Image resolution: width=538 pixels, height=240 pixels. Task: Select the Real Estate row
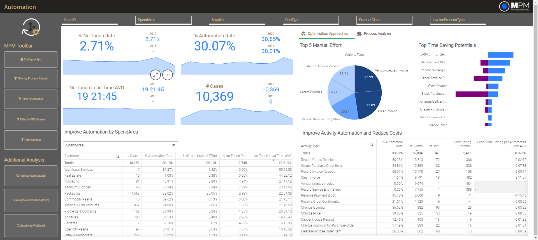coord(178,176)
